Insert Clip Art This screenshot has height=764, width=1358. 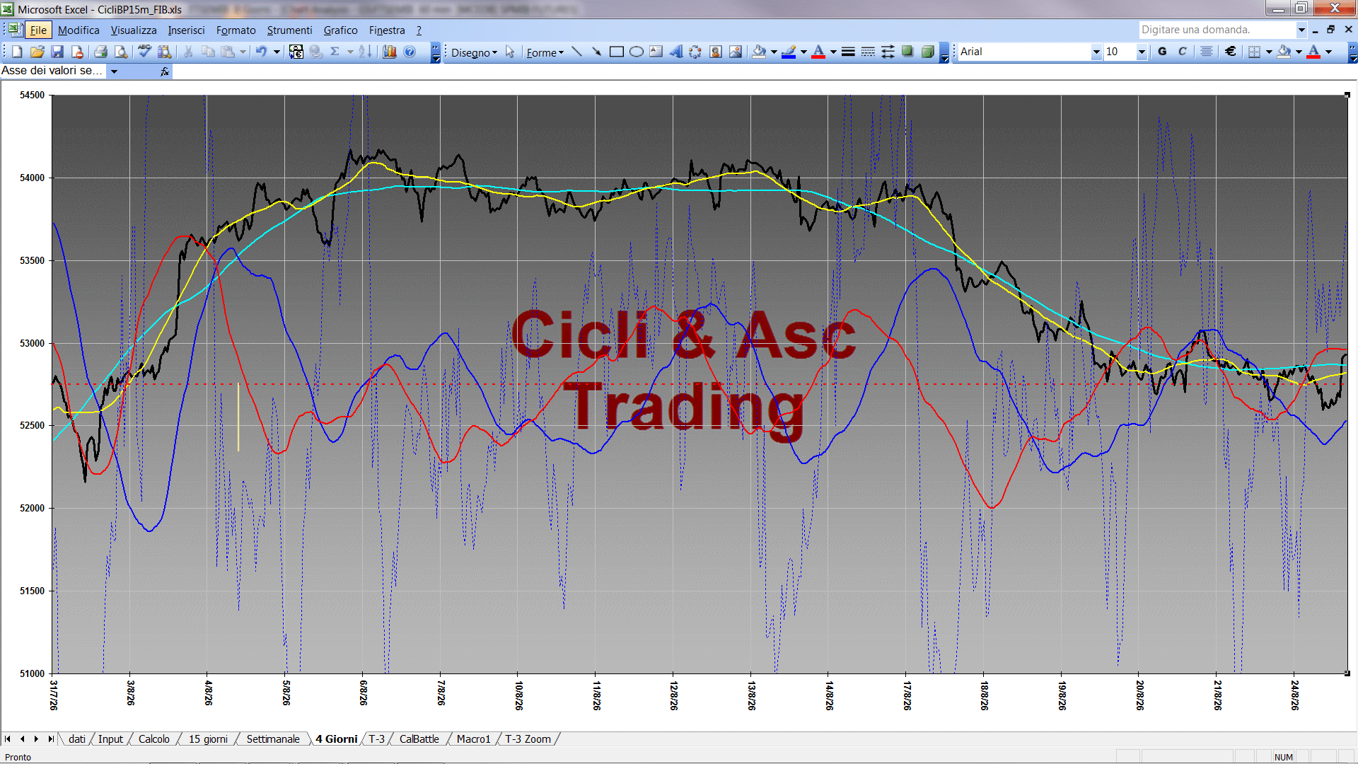coord(715,52)
